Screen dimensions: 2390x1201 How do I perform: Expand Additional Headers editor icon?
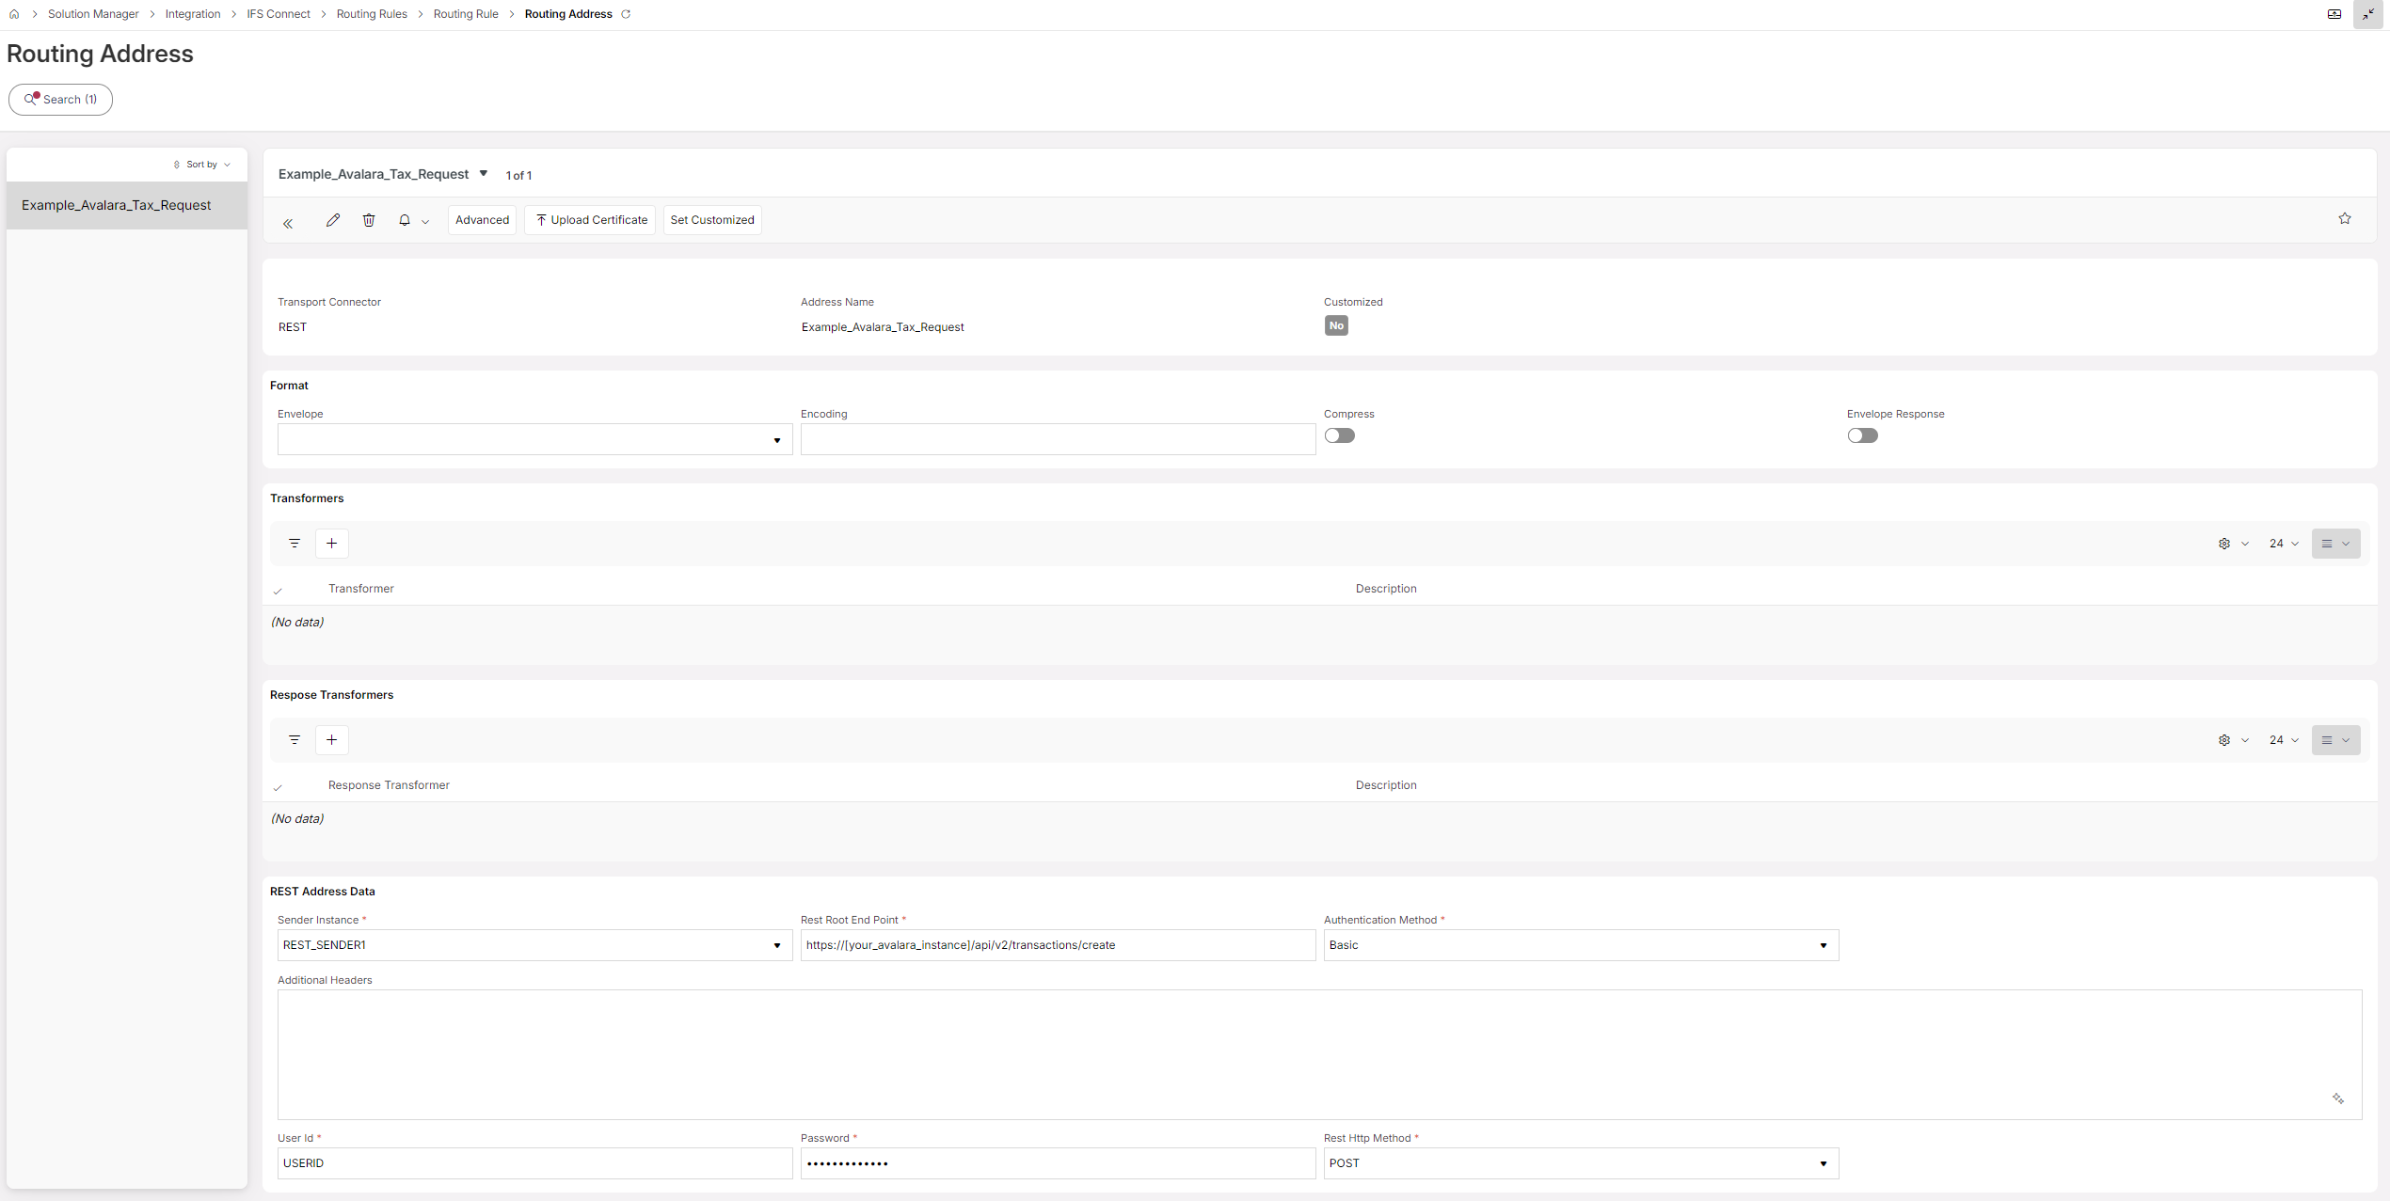pos(2338,1098)
